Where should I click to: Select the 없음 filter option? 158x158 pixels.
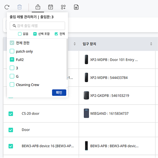click(x=20, y=34)
